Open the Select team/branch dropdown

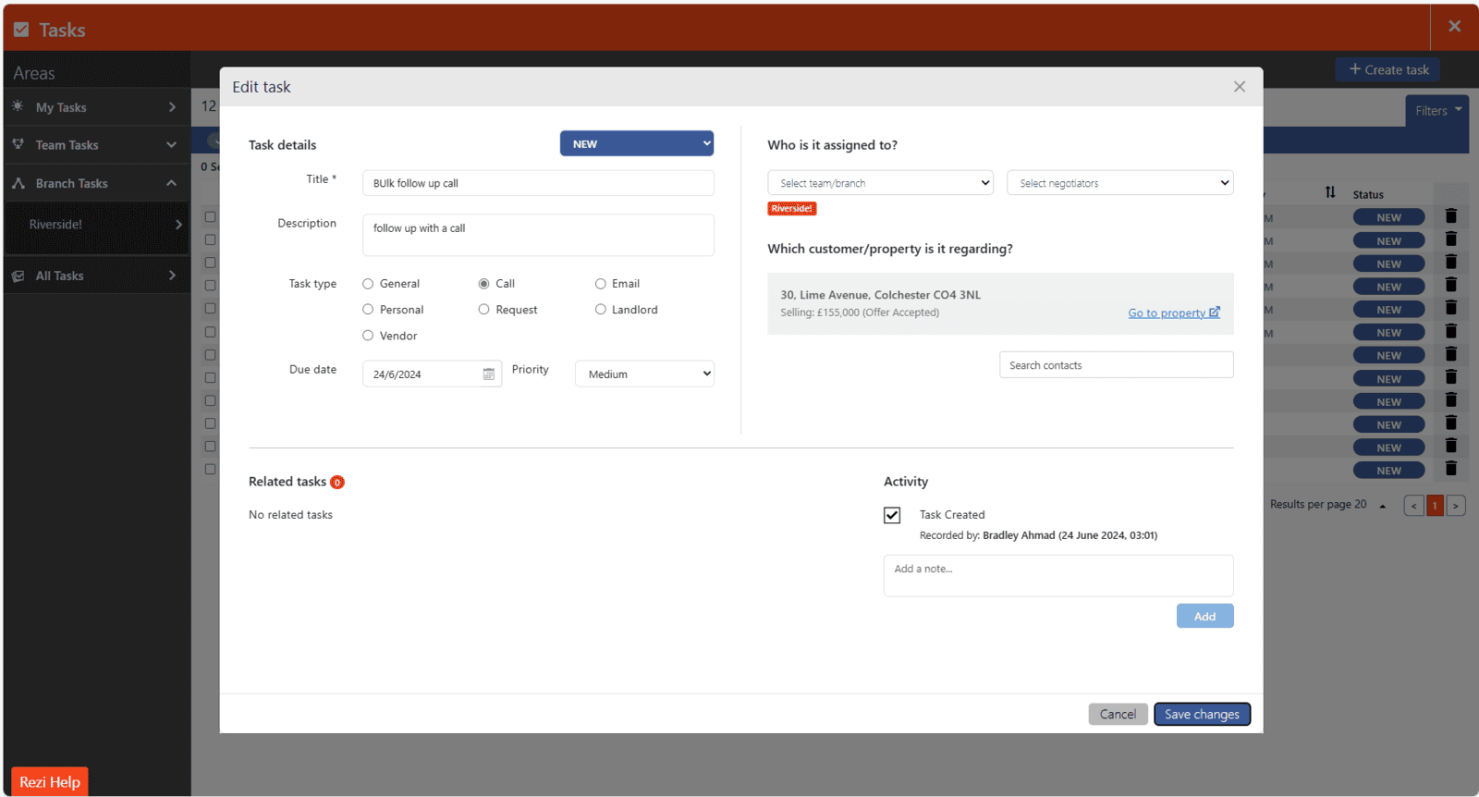(x=881, y=183)
